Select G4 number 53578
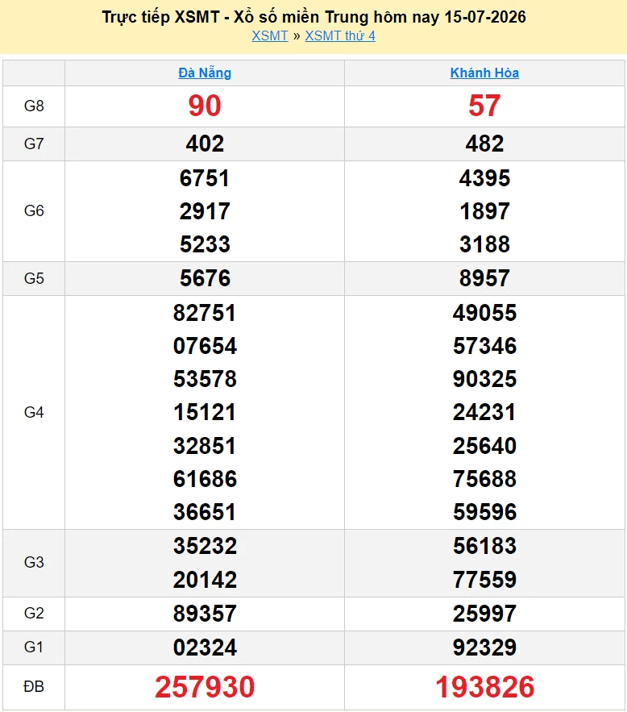The height and width of the screenshot is (712, 627). [205, 379]
